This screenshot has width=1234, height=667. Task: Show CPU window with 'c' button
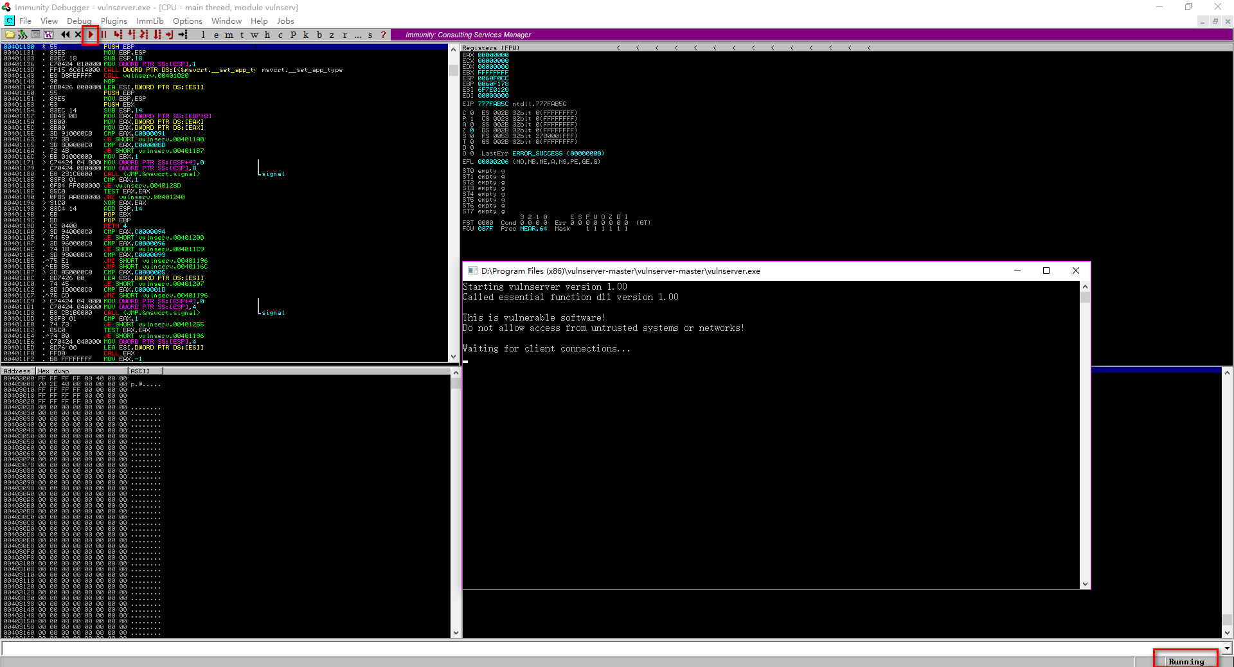coord(280,35)
